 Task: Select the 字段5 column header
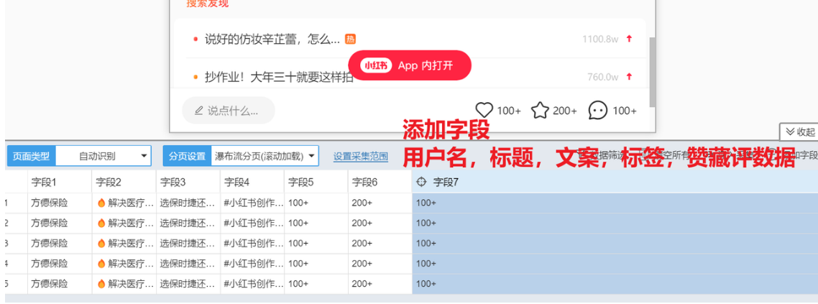pos(317,182)
